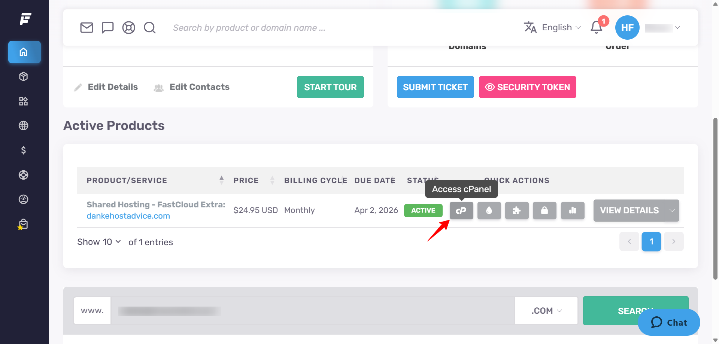The width and height of the screenshot is (719, 344).
Task: Open the mail envelope icon in top bar
Action: click(x=87, y=28)
